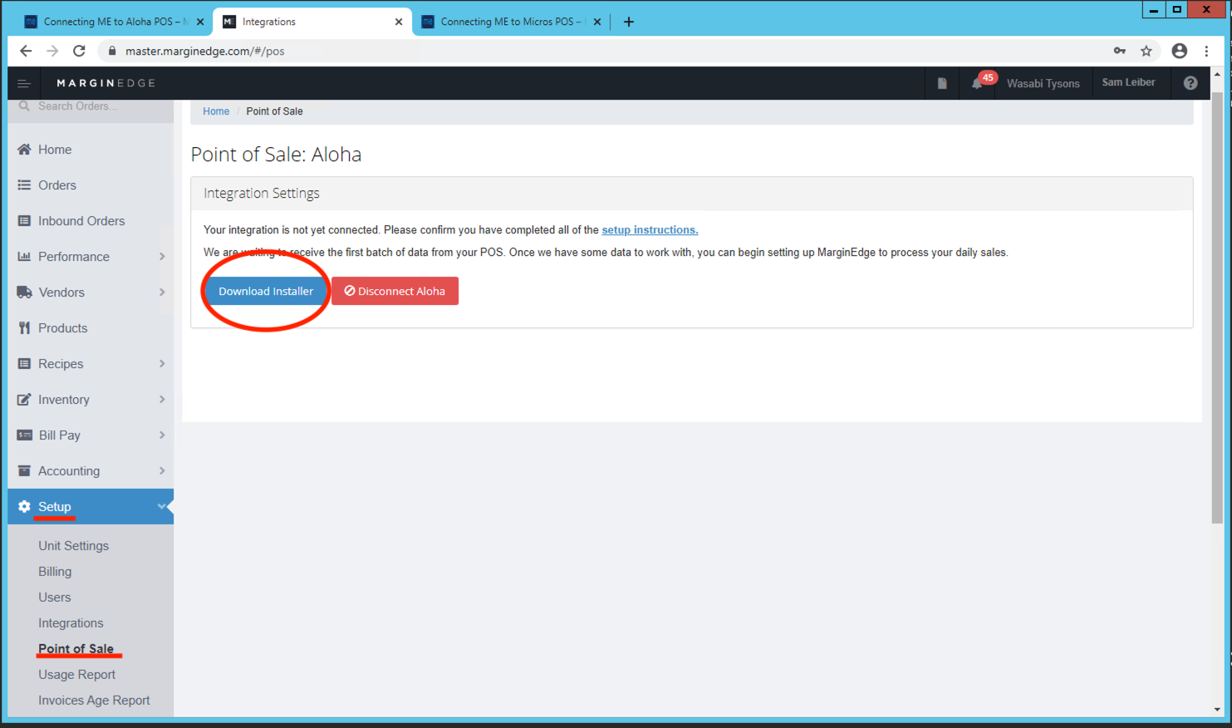
Task: Click the scrollbar up arrow
Action: (x=1217, y=74)
